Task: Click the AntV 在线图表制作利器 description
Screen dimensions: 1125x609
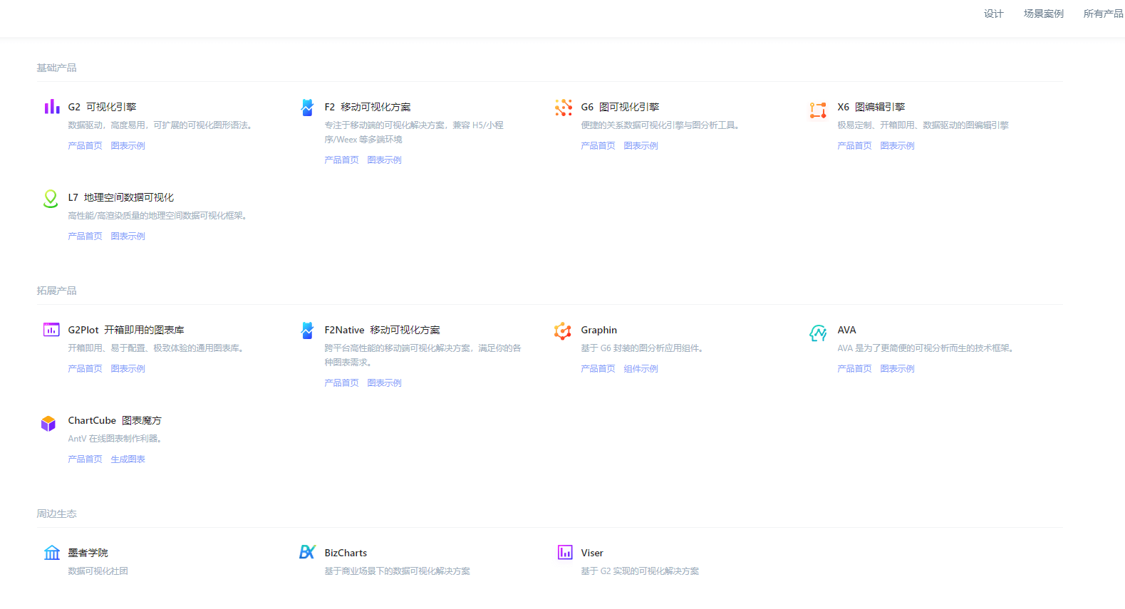Action: (116, 438)
